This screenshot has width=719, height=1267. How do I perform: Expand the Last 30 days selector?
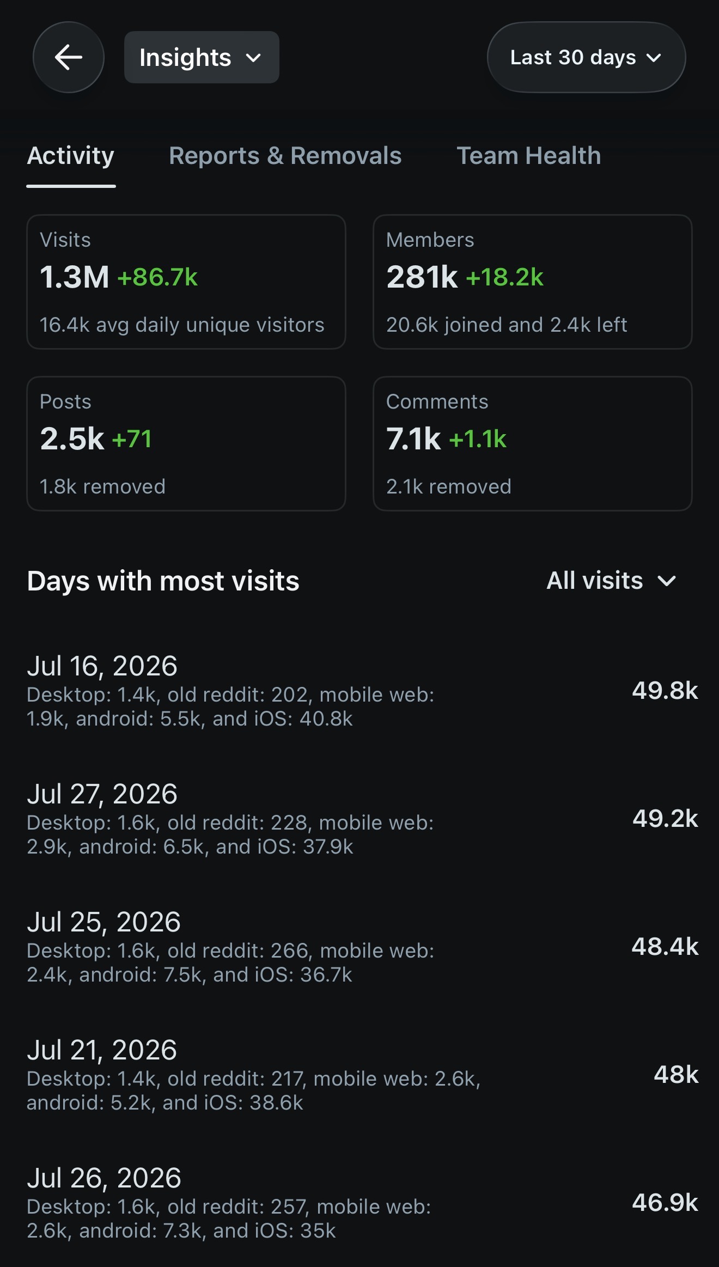[586, 57]
